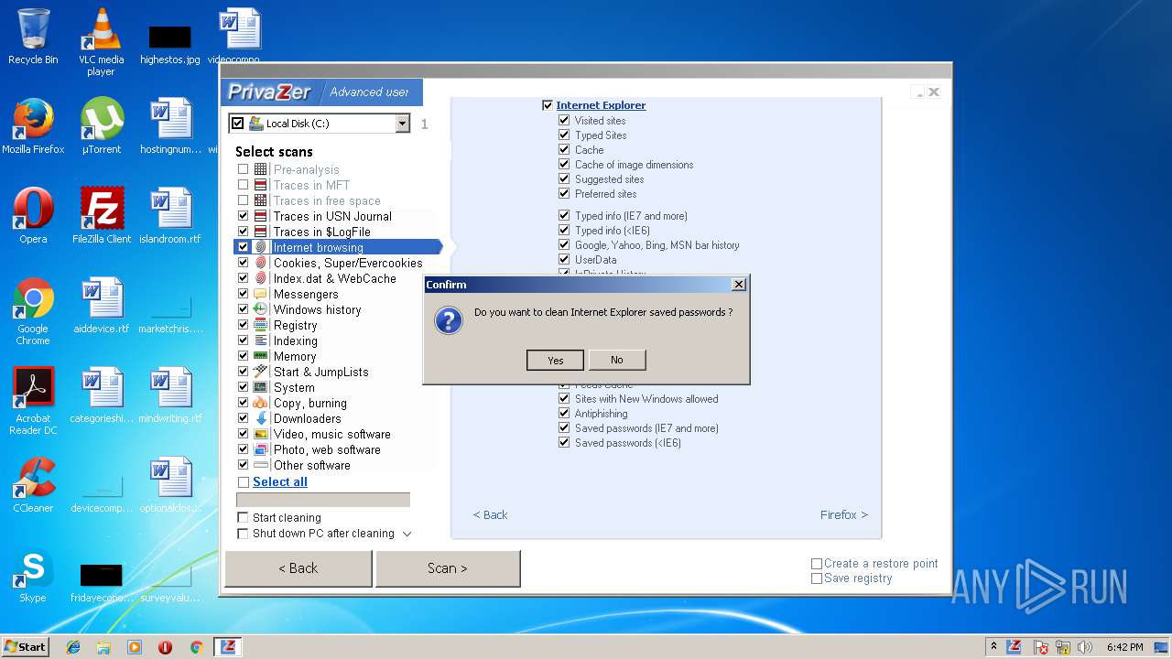Viewport: 1172px width, 659px height.
Task: Click the PrivaZer taskbar icon
Action: 227,647
